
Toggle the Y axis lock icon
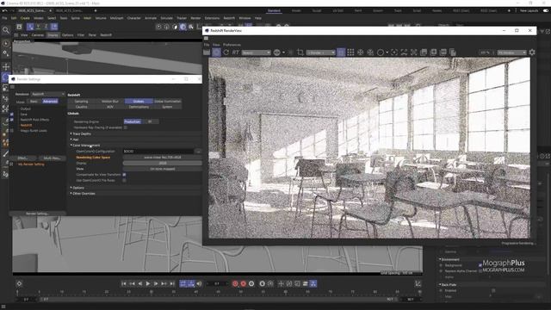pos(38,27)
